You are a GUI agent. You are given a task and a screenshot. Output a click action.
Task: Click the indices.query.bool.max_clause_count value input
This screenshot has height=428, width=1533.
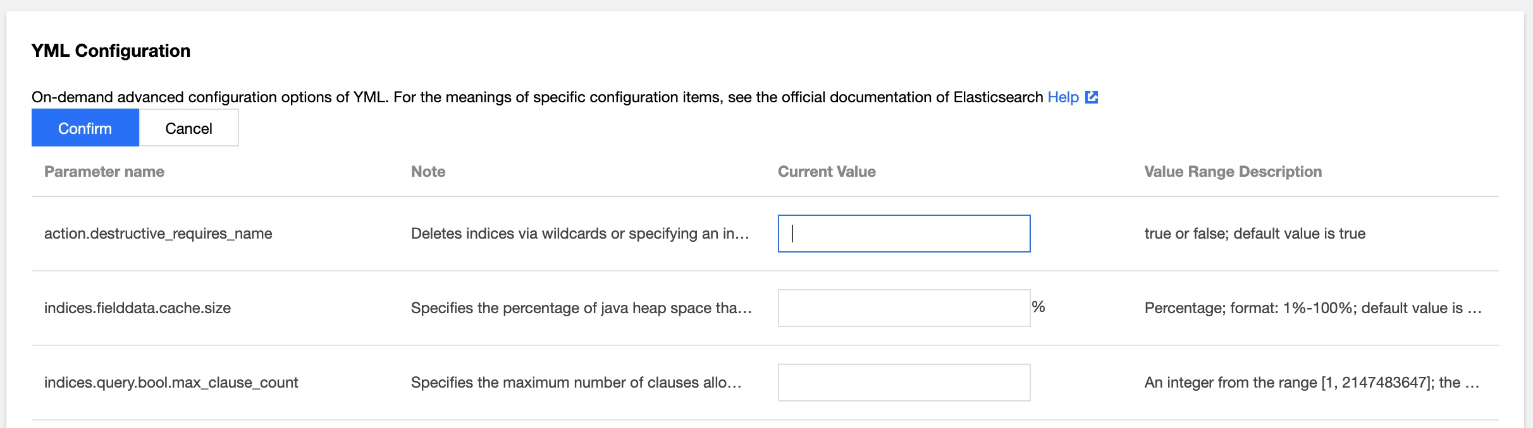coord(904,383)
